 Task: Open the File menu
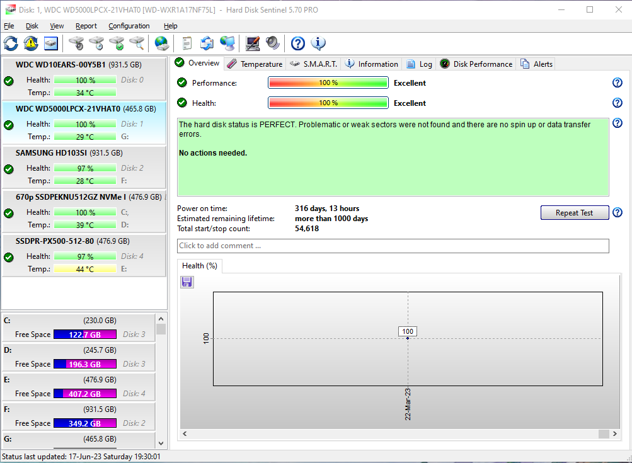click(9, 26)
